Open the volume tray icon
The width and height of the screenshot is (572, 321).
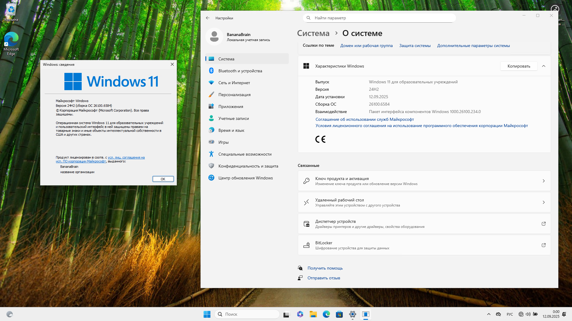[528, 314]
